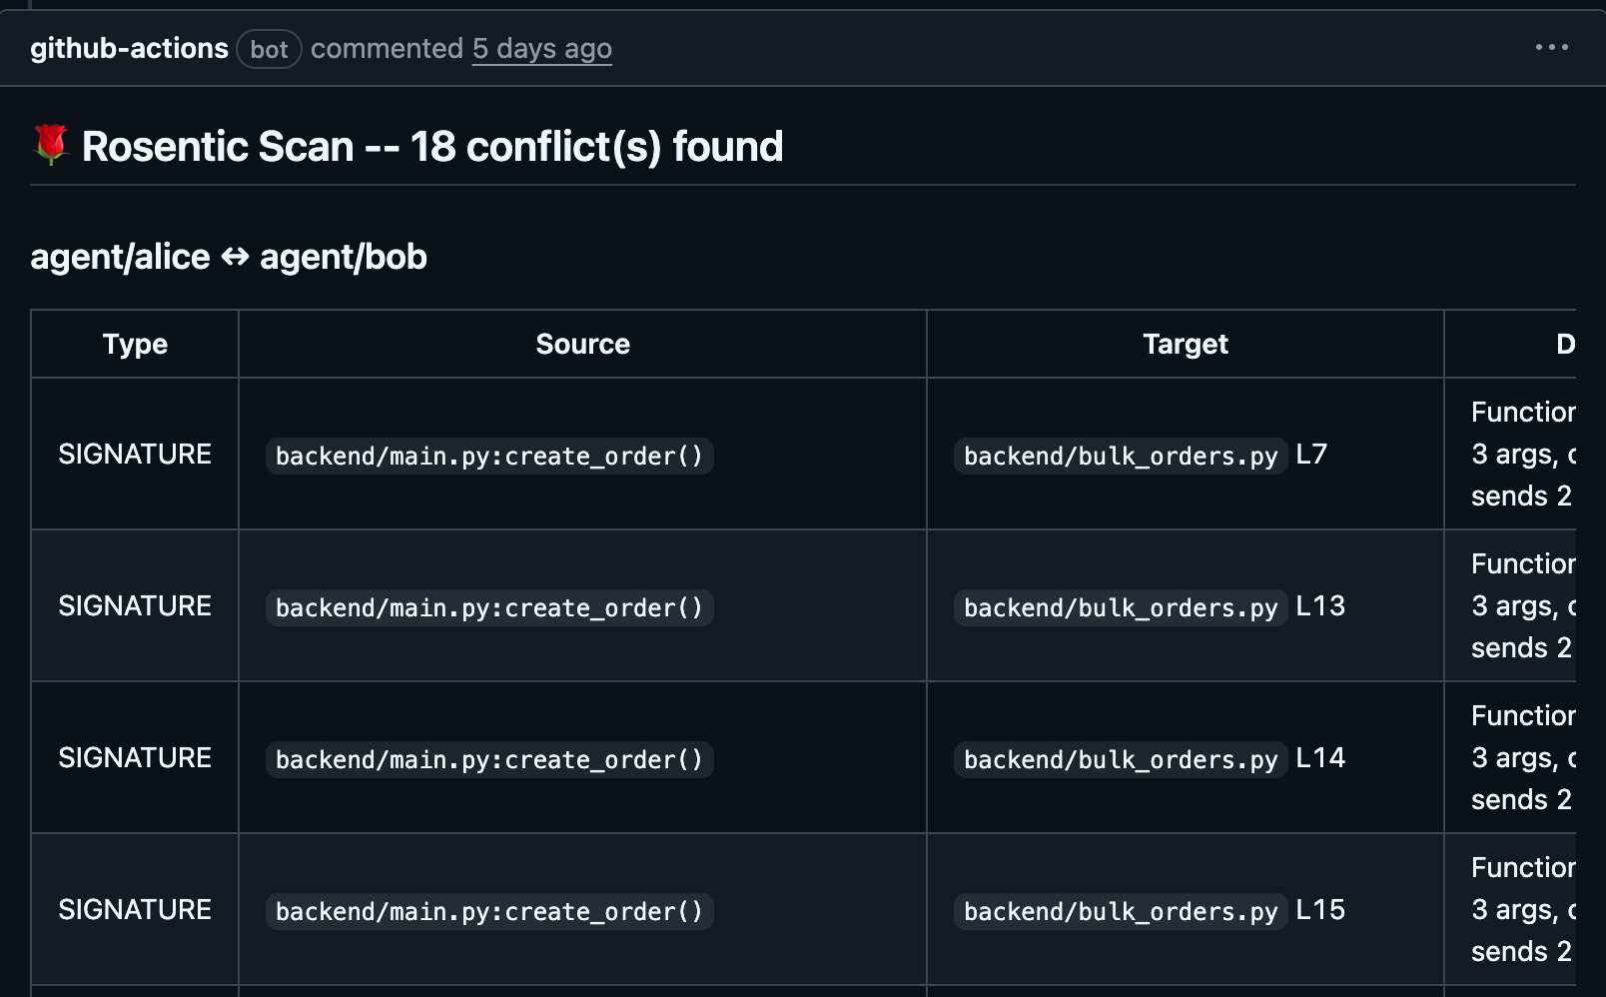The width and height of the screenshot is (1606, 997).
Task: Click the L15 line number reference
Action: [x=1319, y=909]
